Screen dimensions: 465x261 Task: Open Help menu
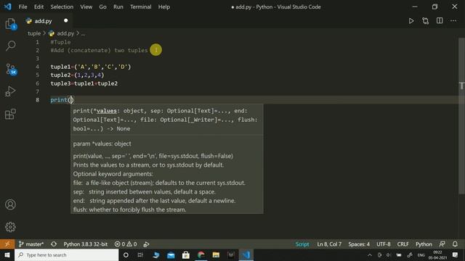[163, 7]
